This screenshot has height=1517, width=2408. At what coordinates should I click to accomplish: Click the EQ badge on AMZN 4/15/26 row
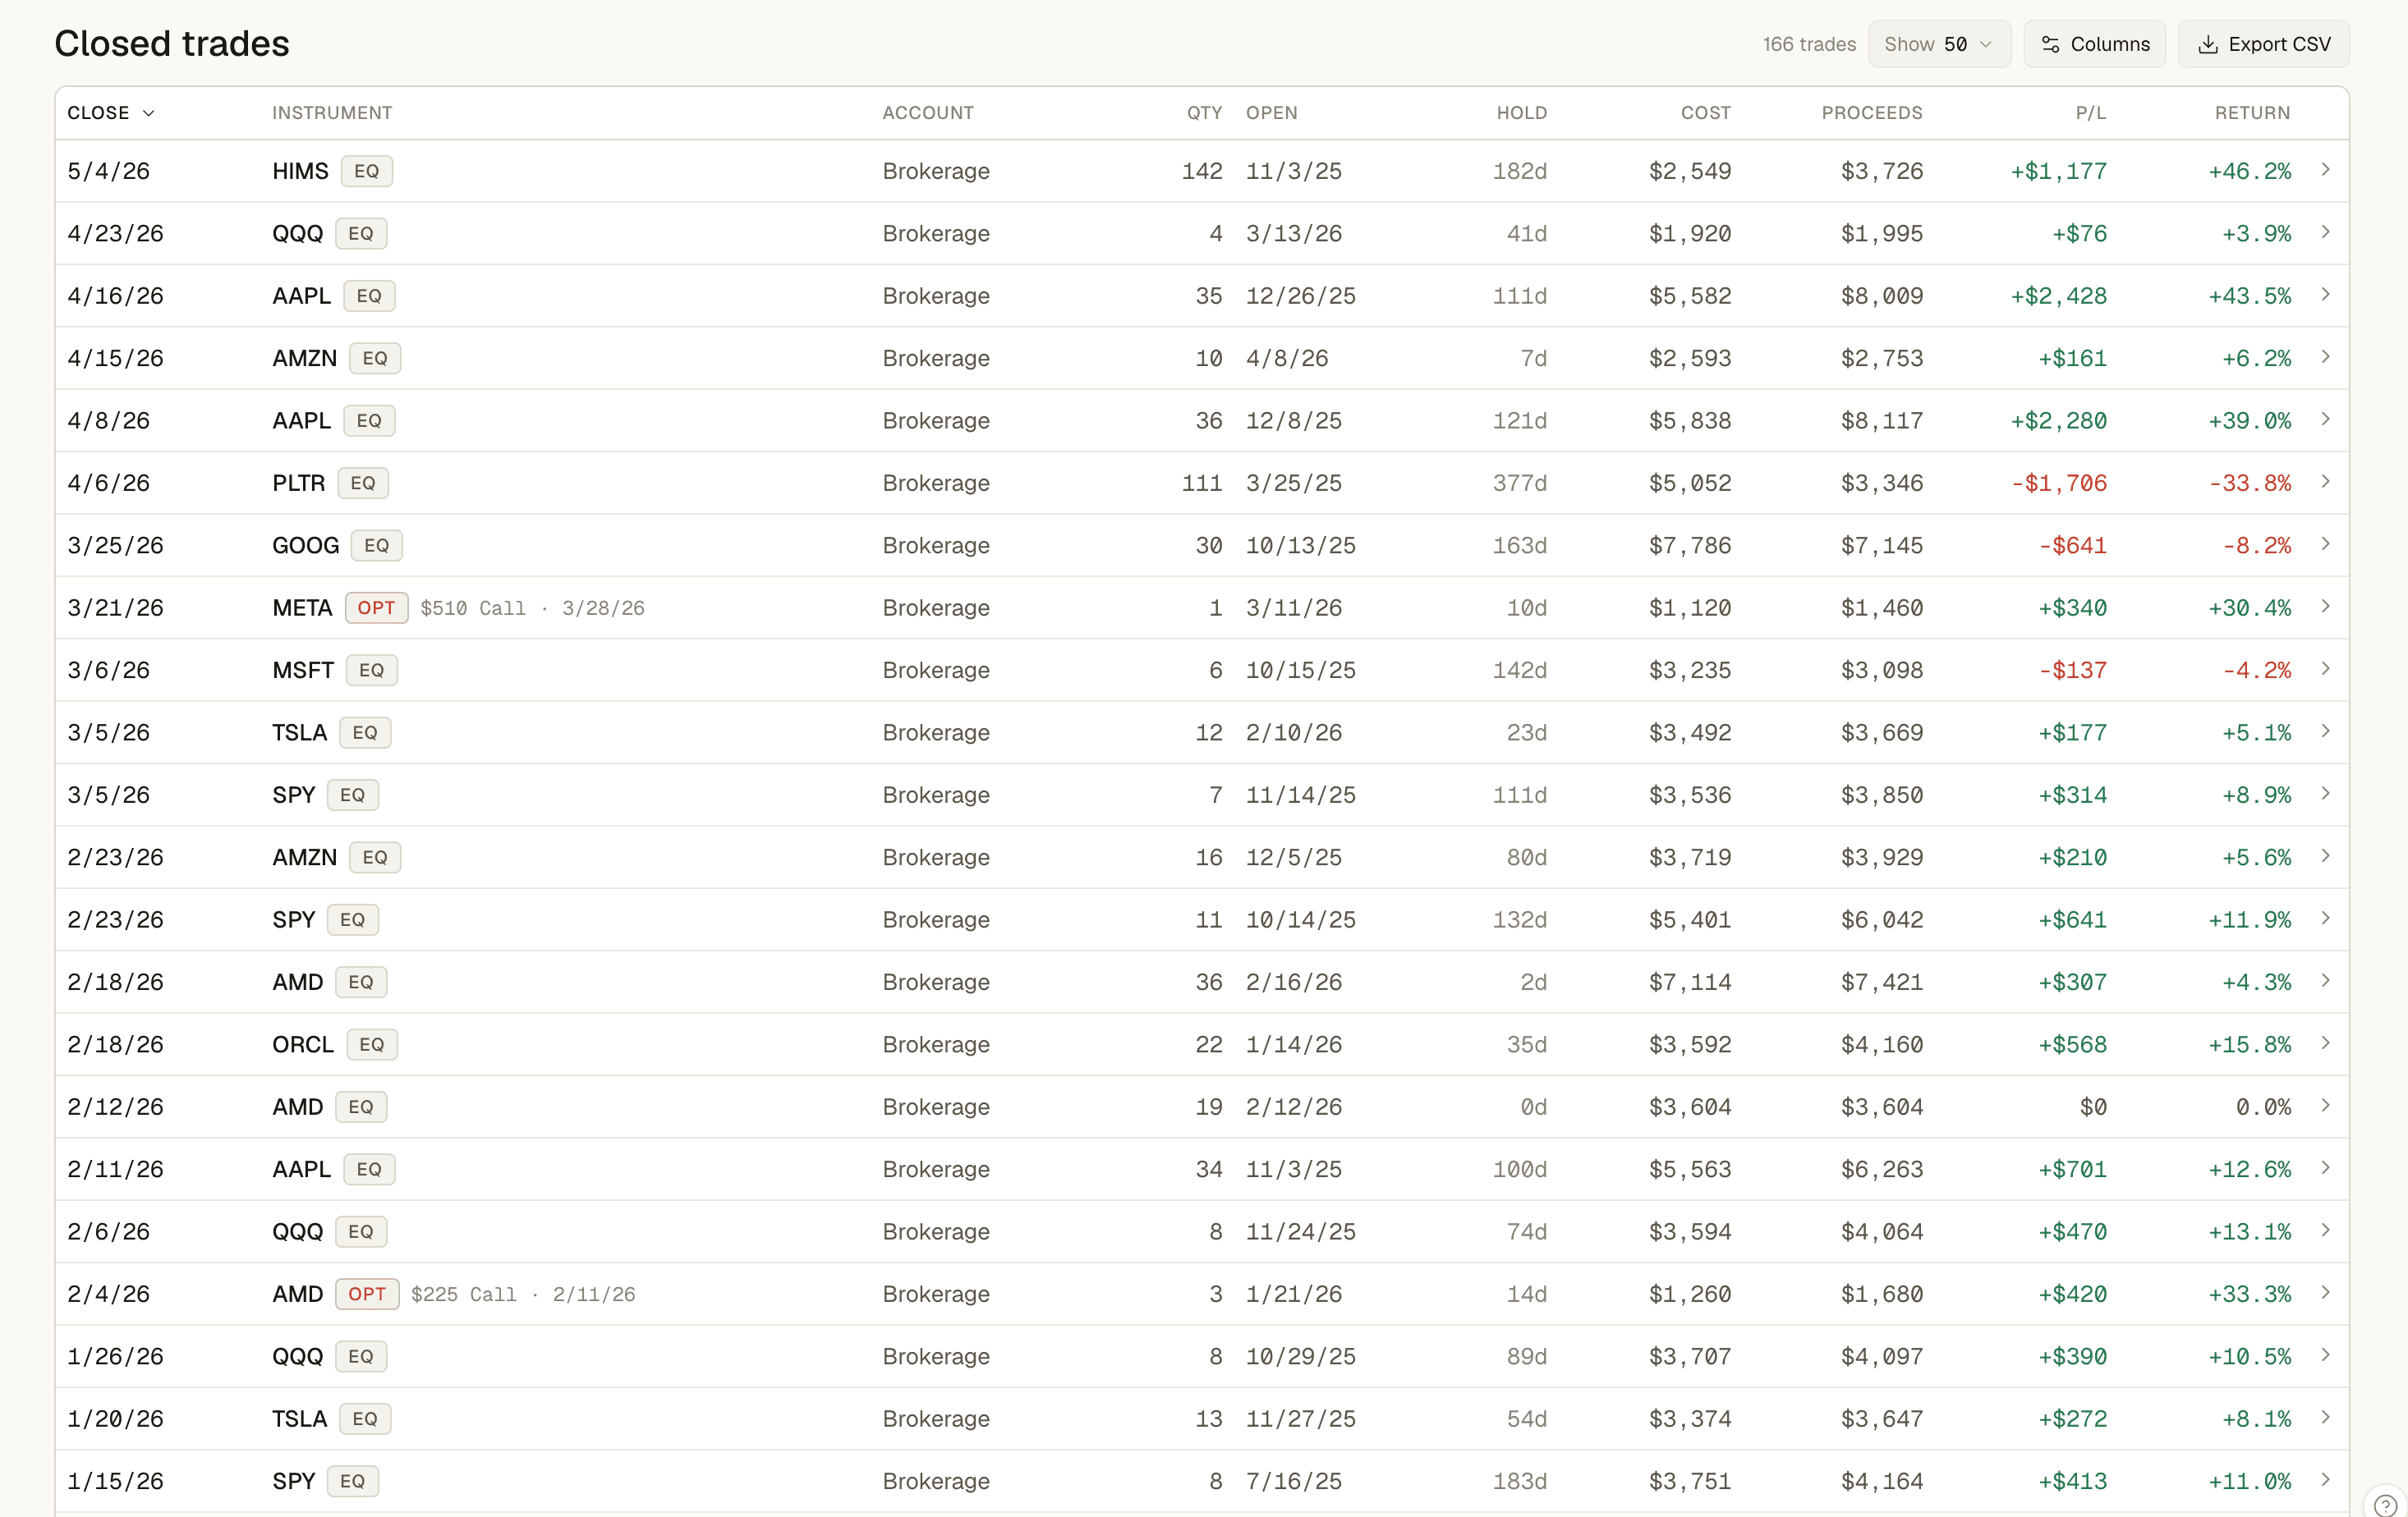[375, 358]
